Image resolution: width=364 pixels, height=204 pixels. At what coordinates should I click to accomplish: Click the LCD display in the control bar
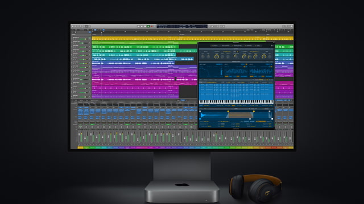182,27
